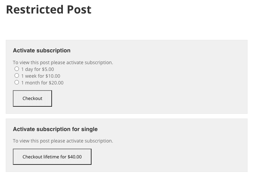This screenshot has height=179, width=257.
Task: Click the first "Activate subscription" heading
Action: pyautogui.click(x=42, y=51)
